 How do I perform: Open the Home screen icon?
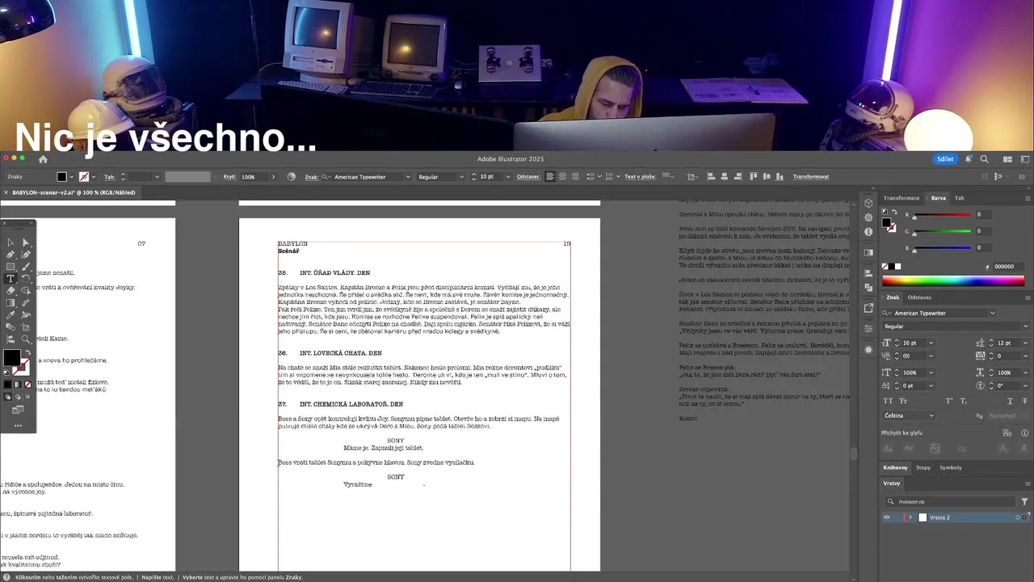pos(43,159)
